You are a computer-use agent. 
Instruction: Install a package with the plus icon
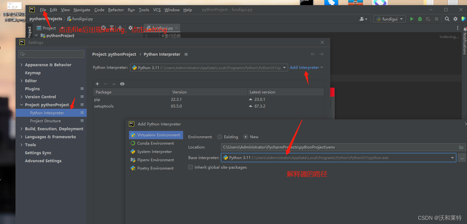tap(97, 84)
